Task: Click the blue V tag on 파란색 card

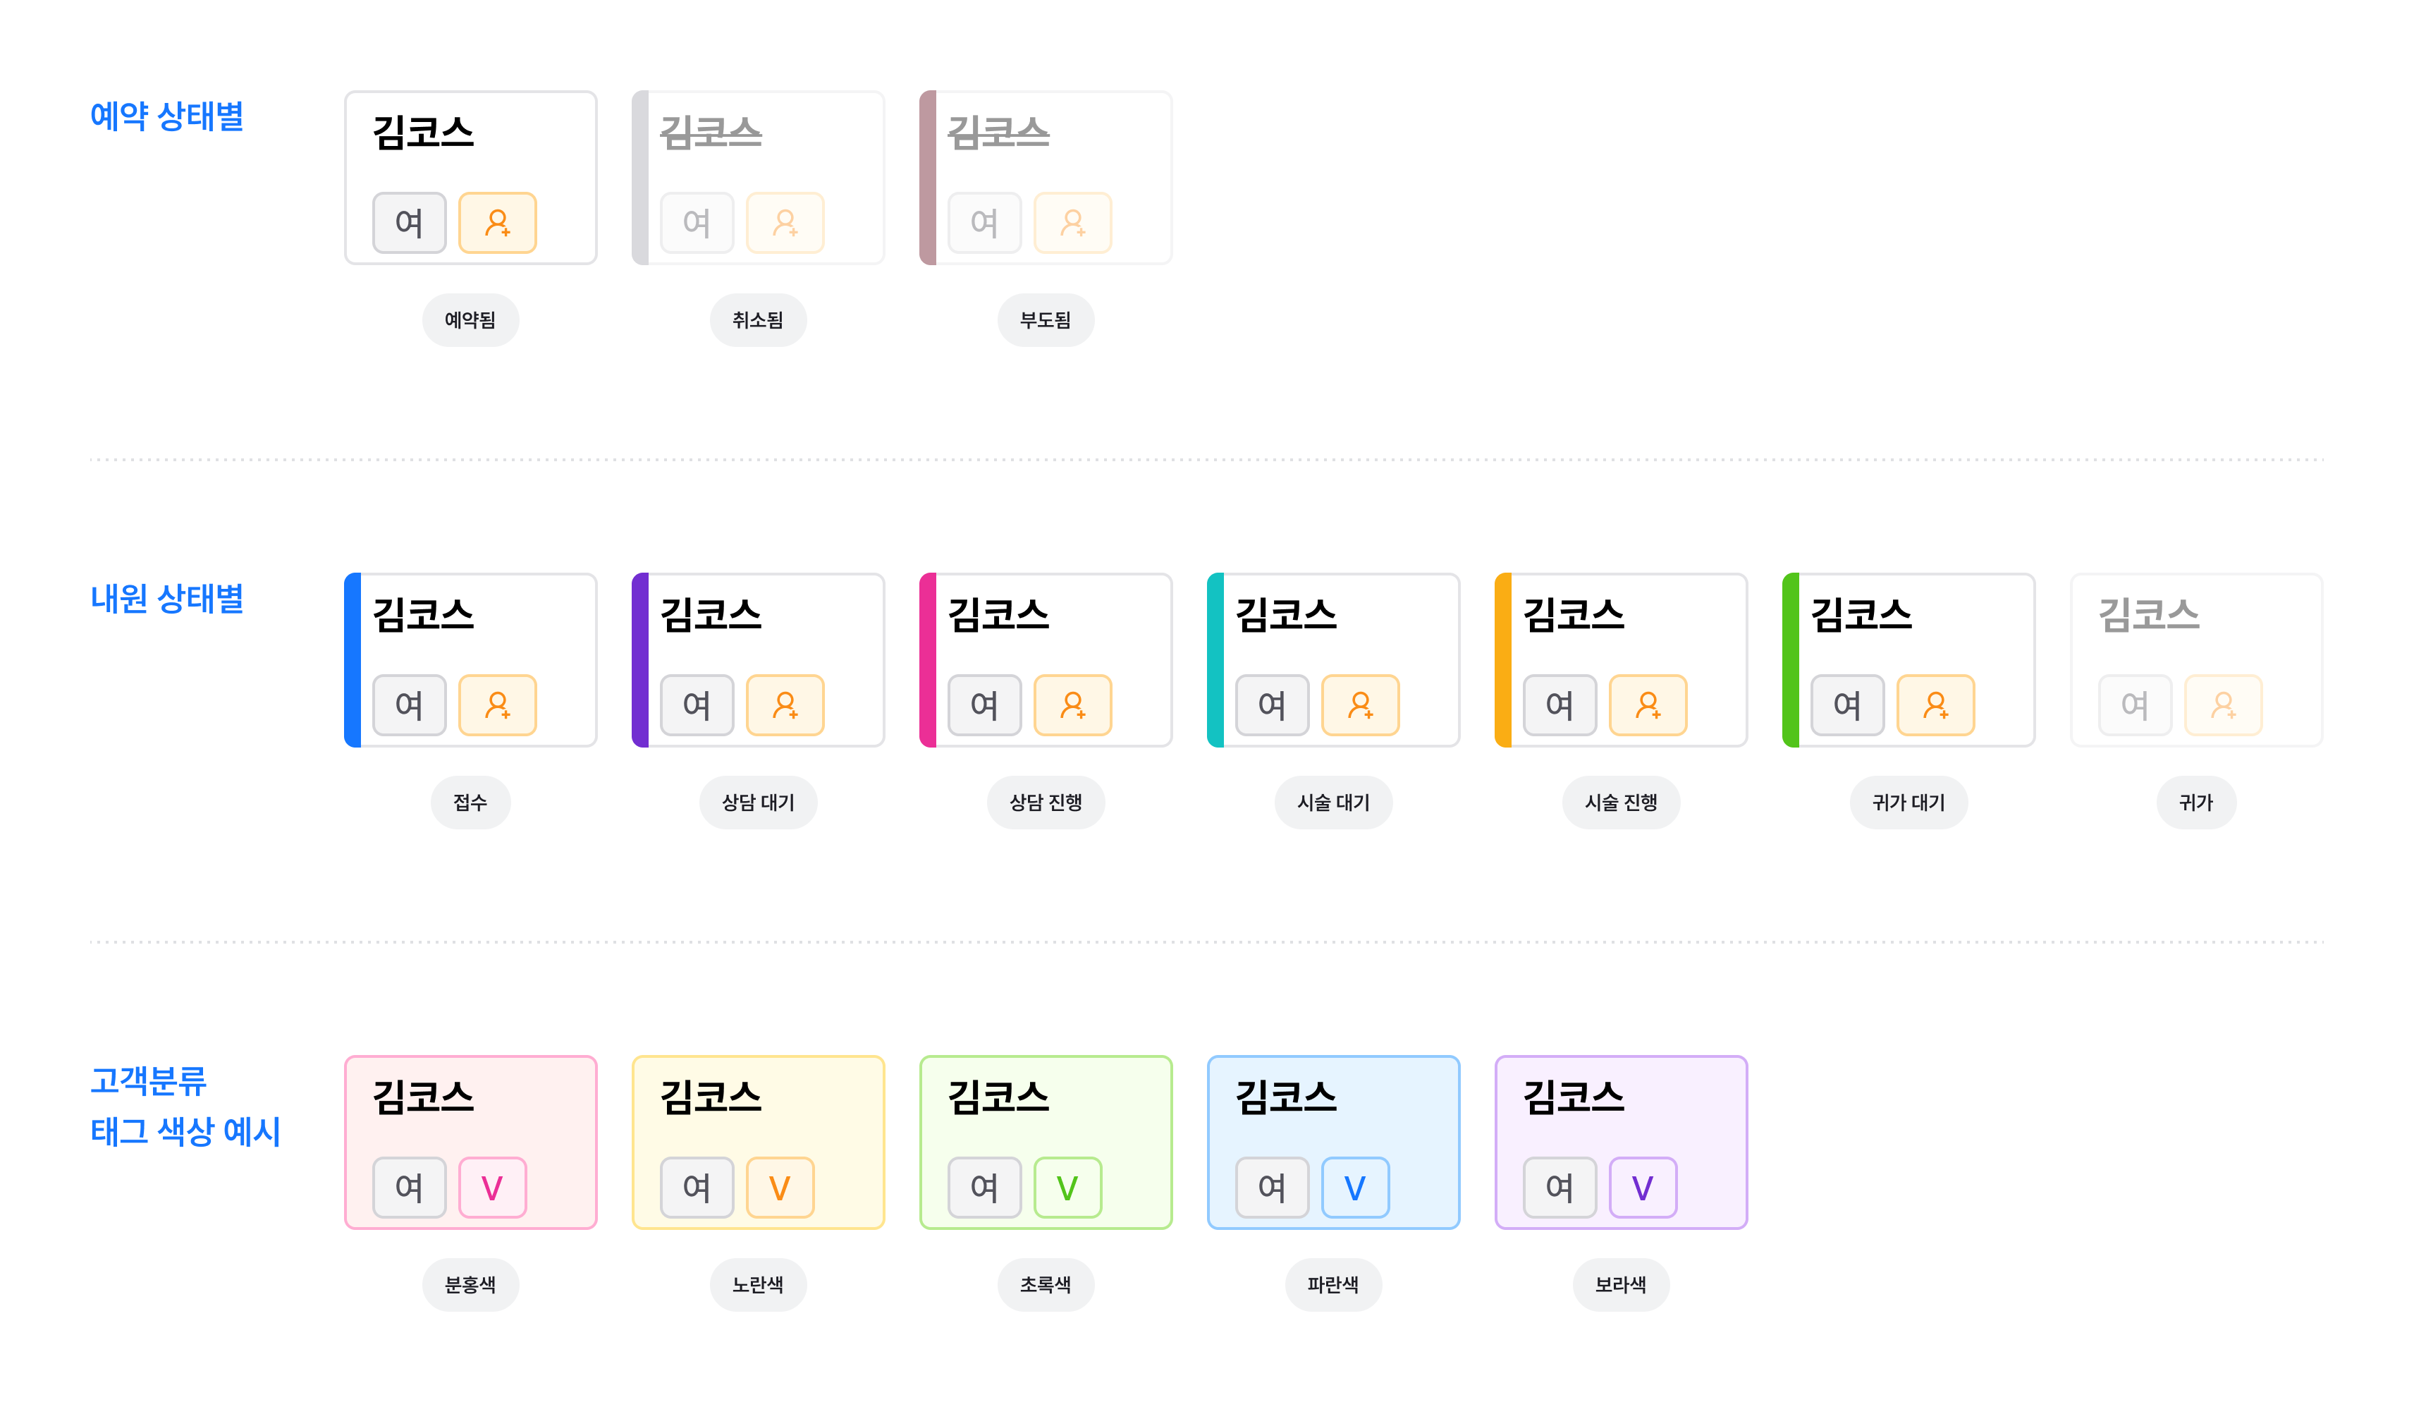Action: (1354, 1188)
